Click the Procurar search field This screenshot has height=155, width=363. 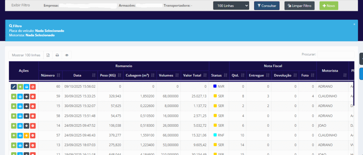tap(335, 54)
